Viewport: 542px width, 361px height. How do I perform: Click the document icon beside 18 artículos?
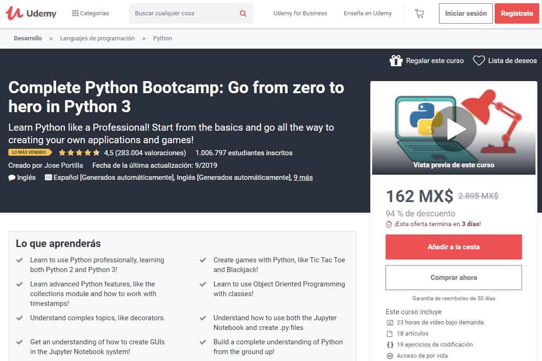tap(390, 334)
